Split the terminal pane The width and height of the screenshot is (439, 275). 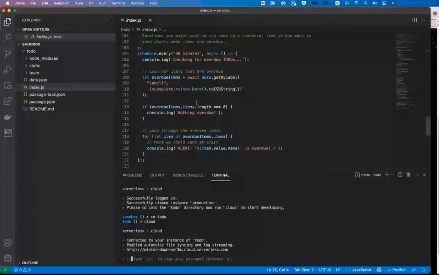click(x=400, y=175)
